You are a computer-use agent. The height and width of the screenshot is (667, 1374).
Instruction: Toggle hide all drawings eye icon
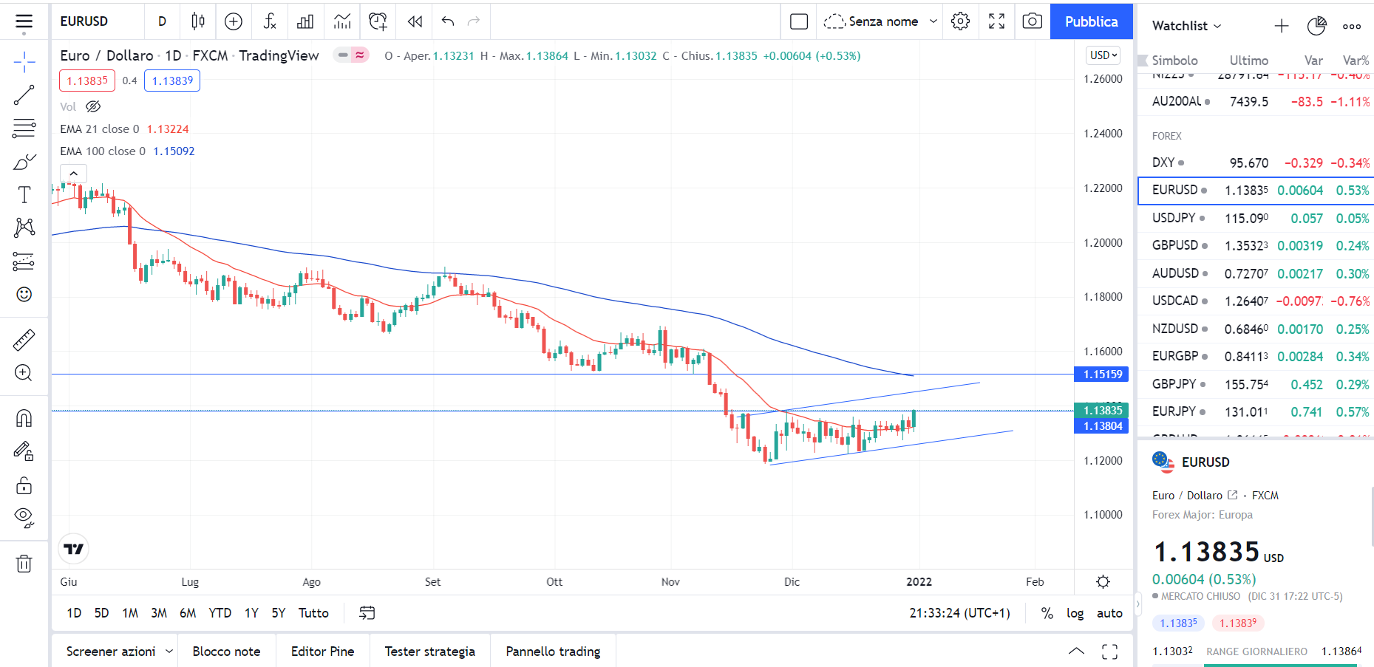(24, 518)
